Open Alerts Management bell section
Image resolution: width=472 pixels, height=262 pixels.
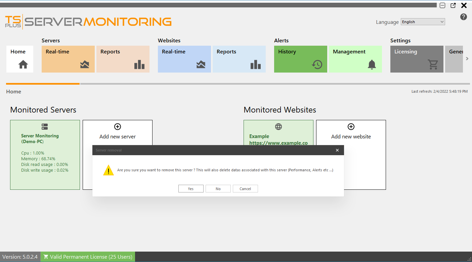point(355,59)
